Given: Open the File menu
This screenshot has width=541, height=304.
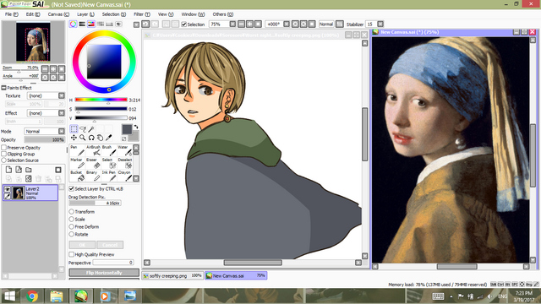Looking at the screenshot, I should [11, 14].
